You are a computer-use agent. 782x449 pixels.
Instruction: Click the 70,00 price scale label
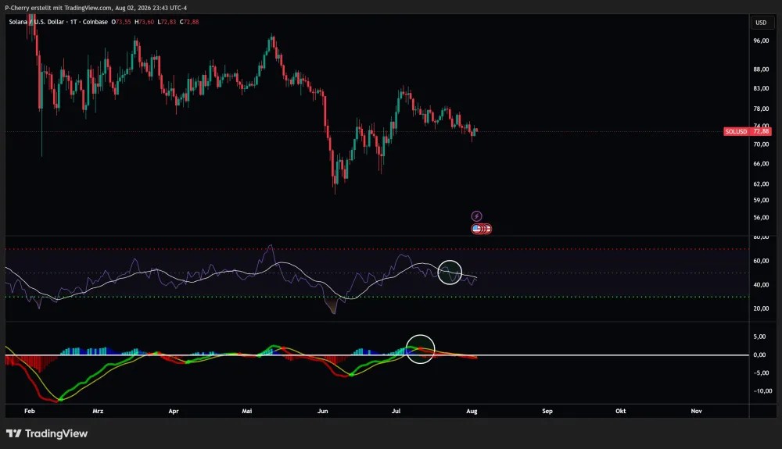pyautogui.click(x=761, y=144)
